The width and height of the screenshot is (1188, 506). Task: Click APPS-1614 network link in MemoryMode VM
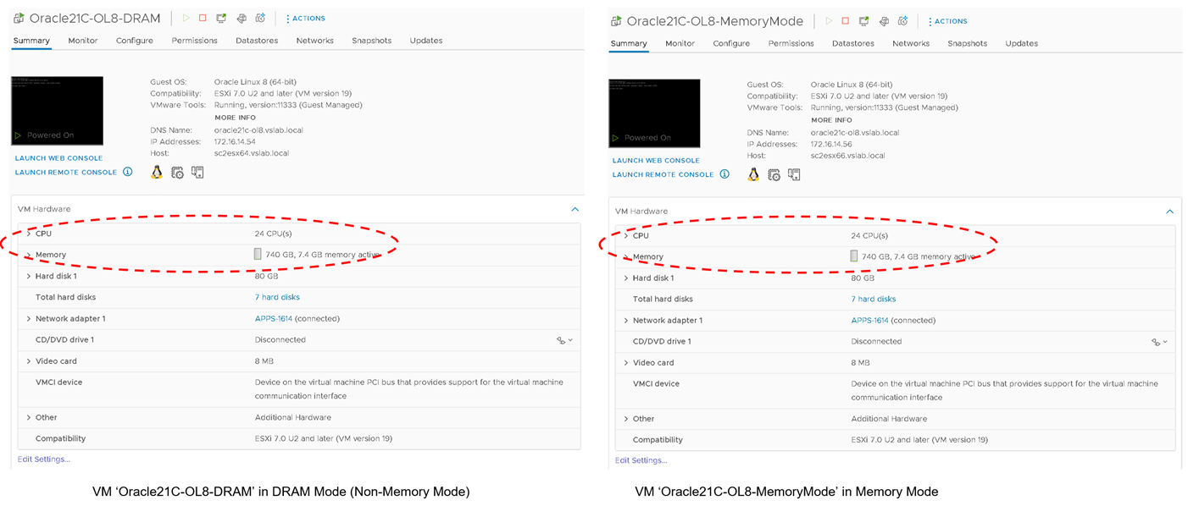pyautogui.click(x=869, y=320)
